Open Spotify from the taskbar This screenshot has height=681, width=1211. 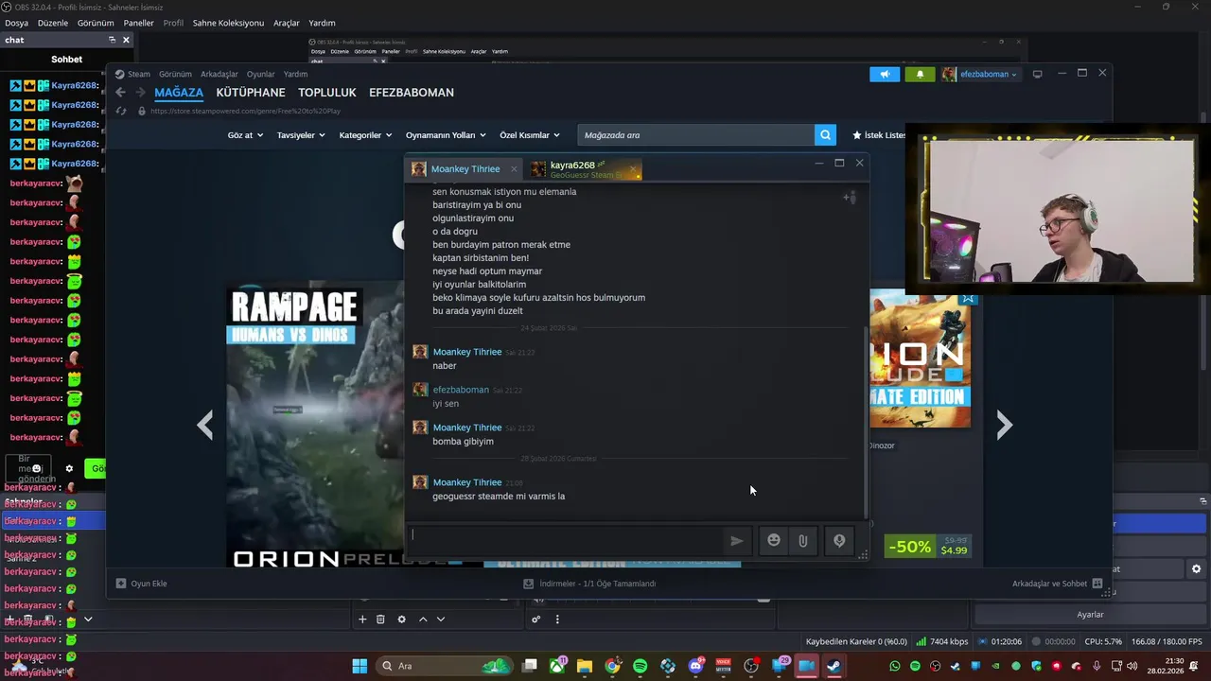641,666
